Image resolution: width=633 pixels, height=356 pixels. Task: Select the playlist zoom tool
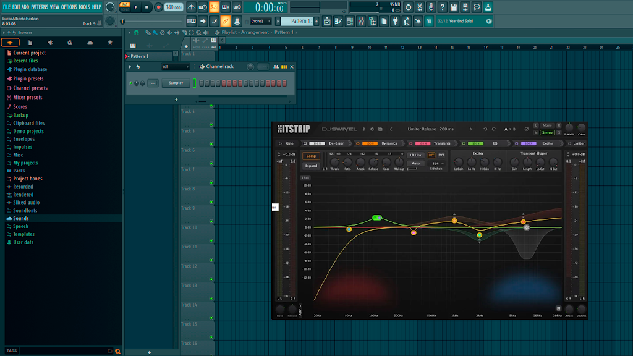click(x=198, y=32)
